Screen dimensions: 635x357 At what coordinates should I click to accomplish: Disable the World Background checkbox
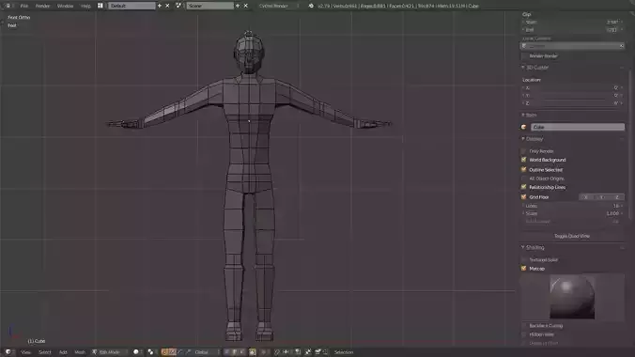pyautogui.click(x=524, y=160)
